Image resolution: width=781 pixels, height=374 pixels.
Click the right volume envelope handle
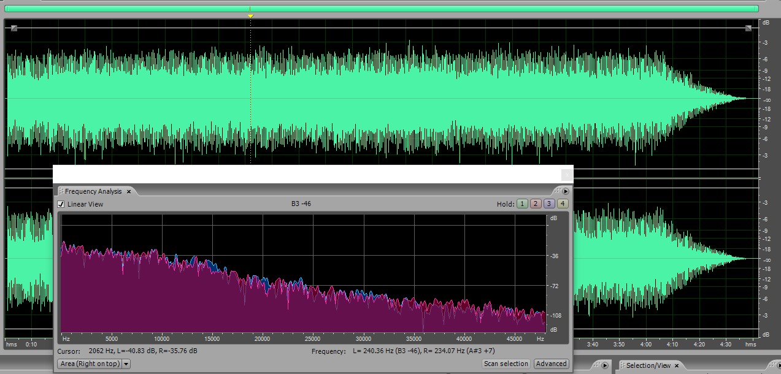[x=748, y=28]
